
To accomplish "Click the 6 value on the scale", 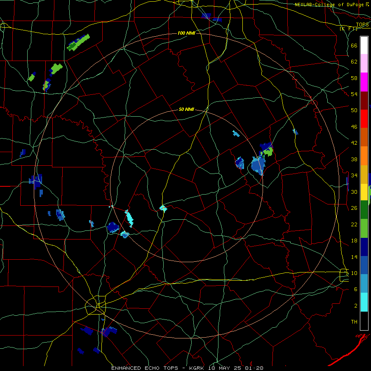I will coord(355,289).
